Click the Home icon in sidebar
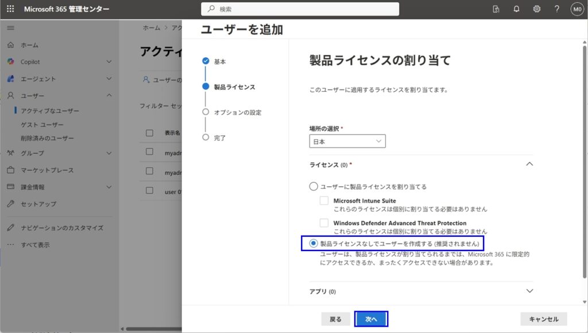 pos(10,45)
